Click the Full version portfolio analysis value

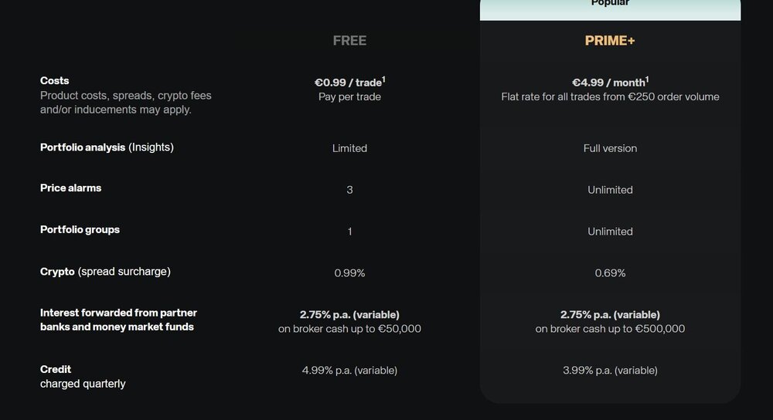pos(610,148)
